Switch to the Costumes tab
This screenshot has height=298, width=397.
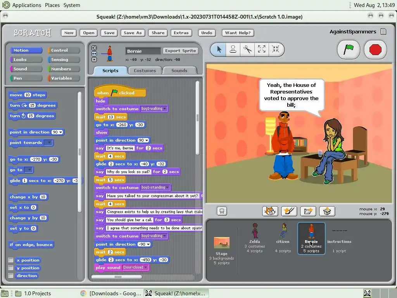145,71
